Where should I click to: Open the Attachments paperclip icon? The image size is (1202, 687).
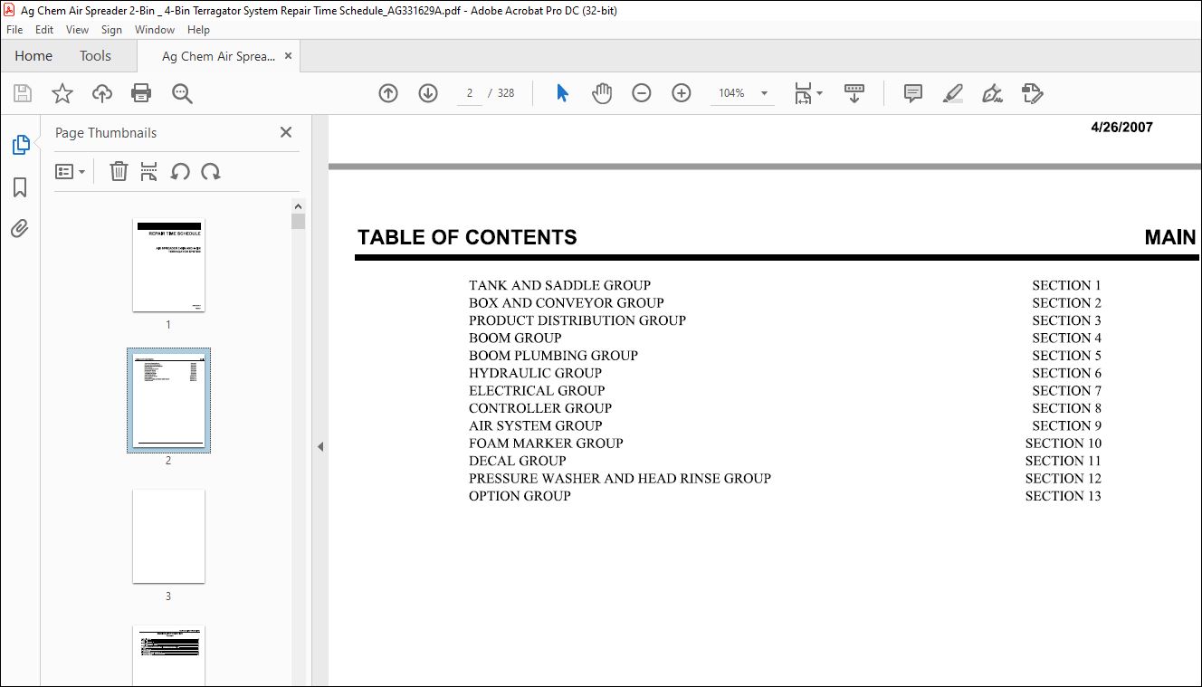click(x=20, y=229)
